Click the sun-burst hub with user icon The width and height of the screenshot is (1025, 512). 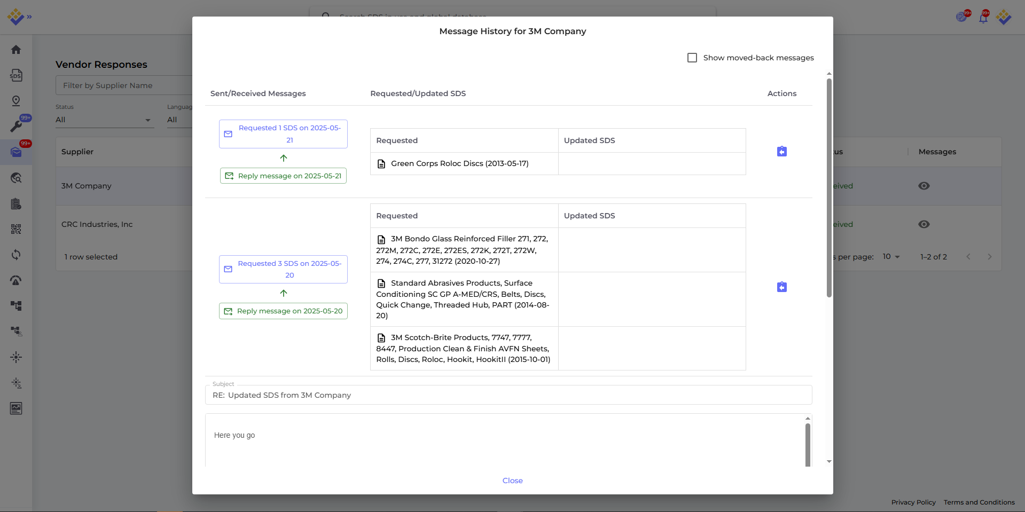(x=16, y=383)
